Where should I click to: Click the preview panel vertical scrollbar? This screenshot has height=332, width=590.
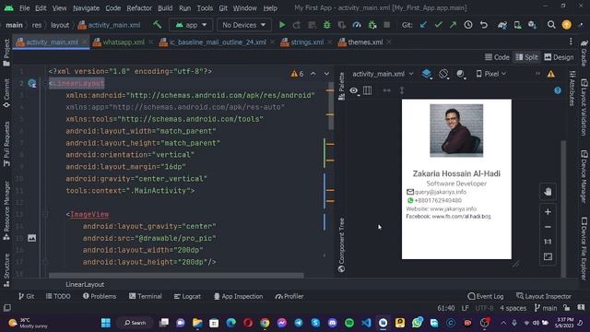[563, 208]
